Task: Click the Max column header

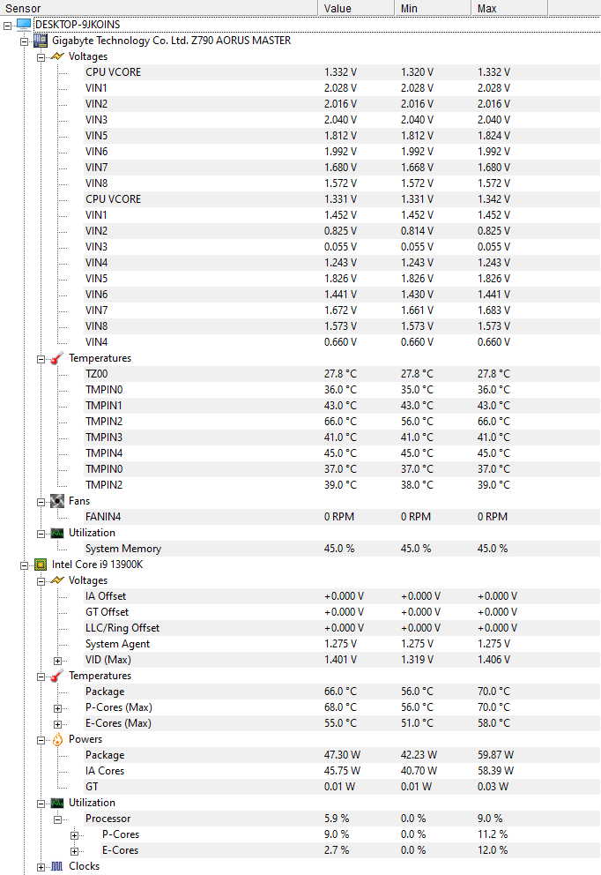Action: 509,8
